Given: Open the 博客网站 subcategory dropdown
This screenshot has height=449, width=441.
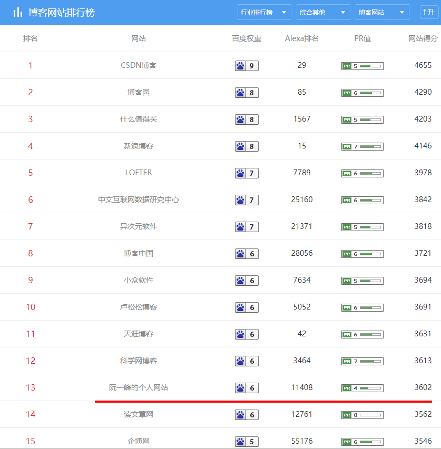Looking at the screenshot, I should pyautogui.click(x=382, y=12).
